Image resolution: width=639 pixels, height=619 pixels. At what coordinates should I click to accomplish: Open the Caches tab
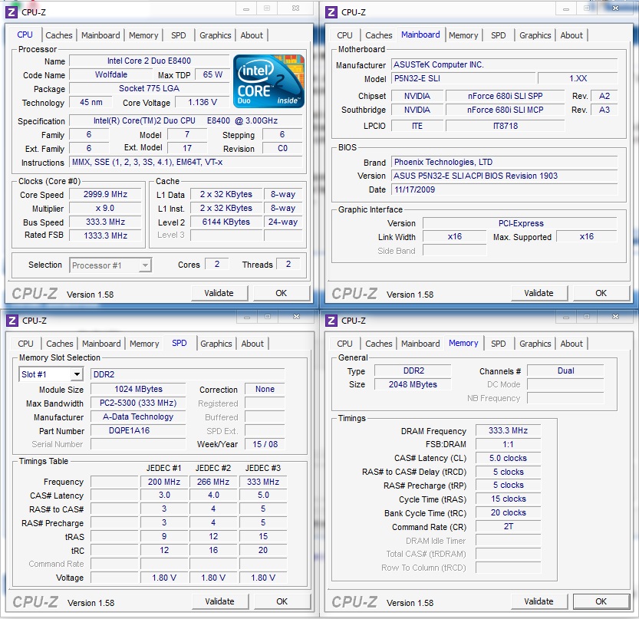(59, 35)
